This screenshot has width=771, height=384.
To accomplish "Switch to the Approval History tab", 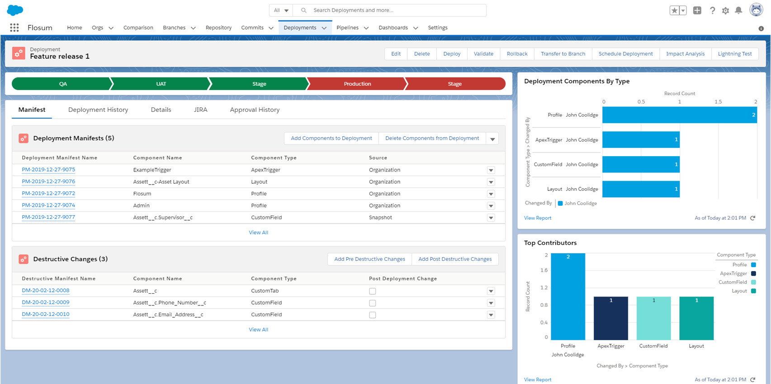I will [255, 110].
